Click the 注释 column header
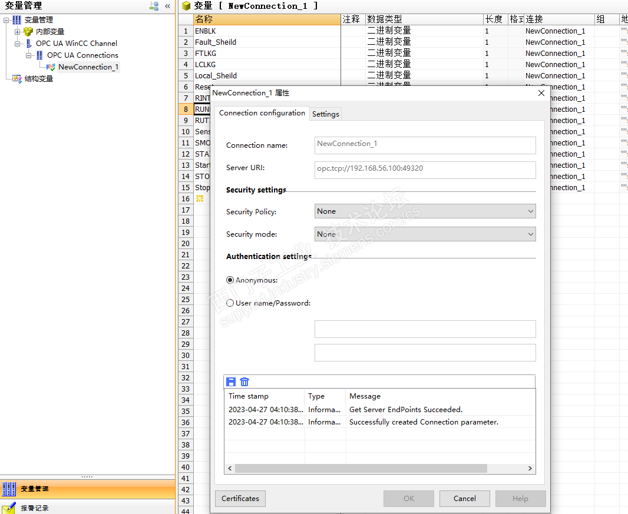This screenshot has width=628, height=514. 353,19
